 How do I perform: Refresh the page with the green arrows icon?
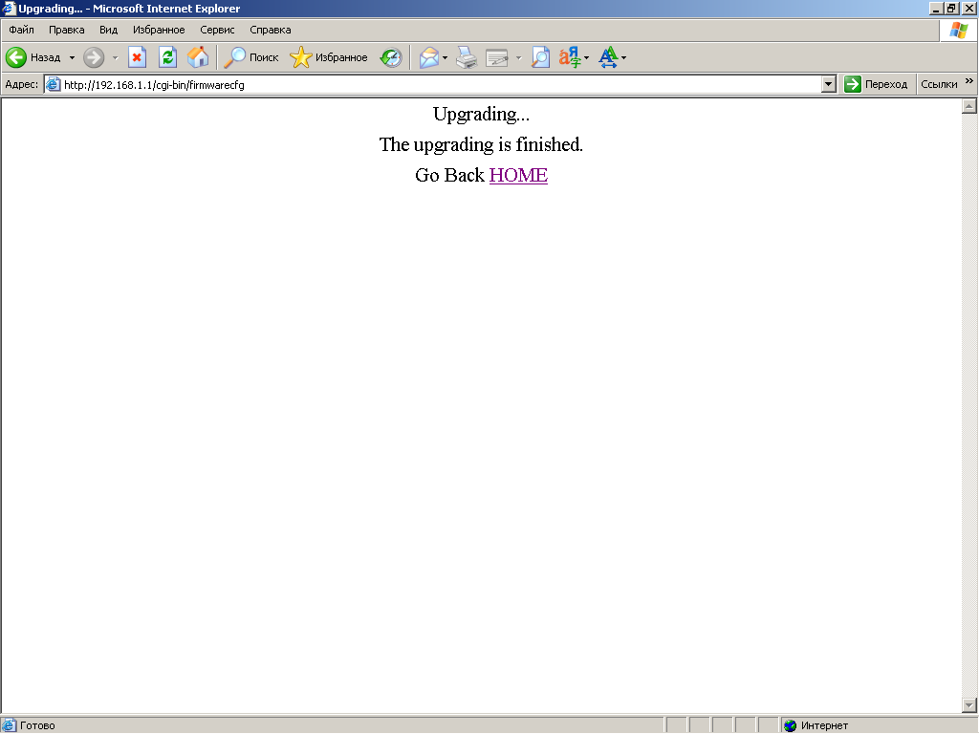167,57
